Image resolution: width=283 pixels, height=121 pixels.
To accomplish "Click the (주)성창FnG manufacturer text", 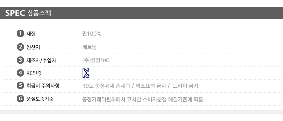I will pos(96,60).
